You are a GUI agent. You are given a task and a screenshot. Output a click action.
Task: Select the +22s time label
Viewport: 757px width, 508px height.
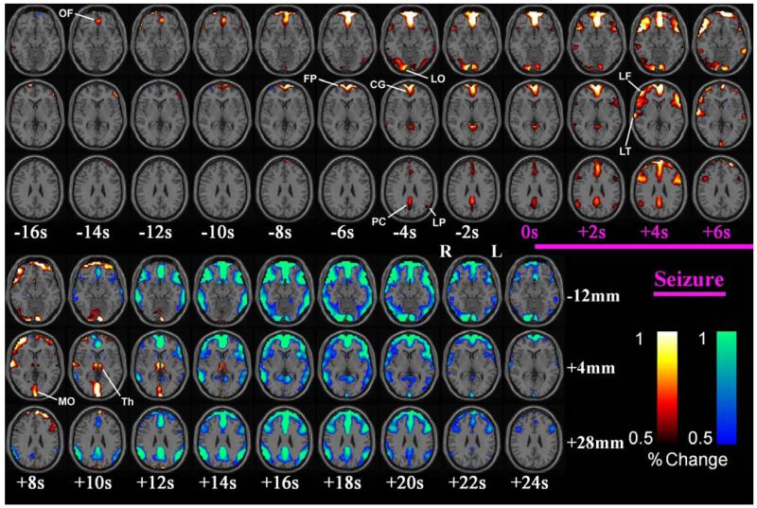(x=467, y=482)
